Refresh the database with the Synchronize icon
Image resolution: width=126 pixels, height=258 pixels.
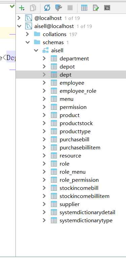tap(47, 8)
